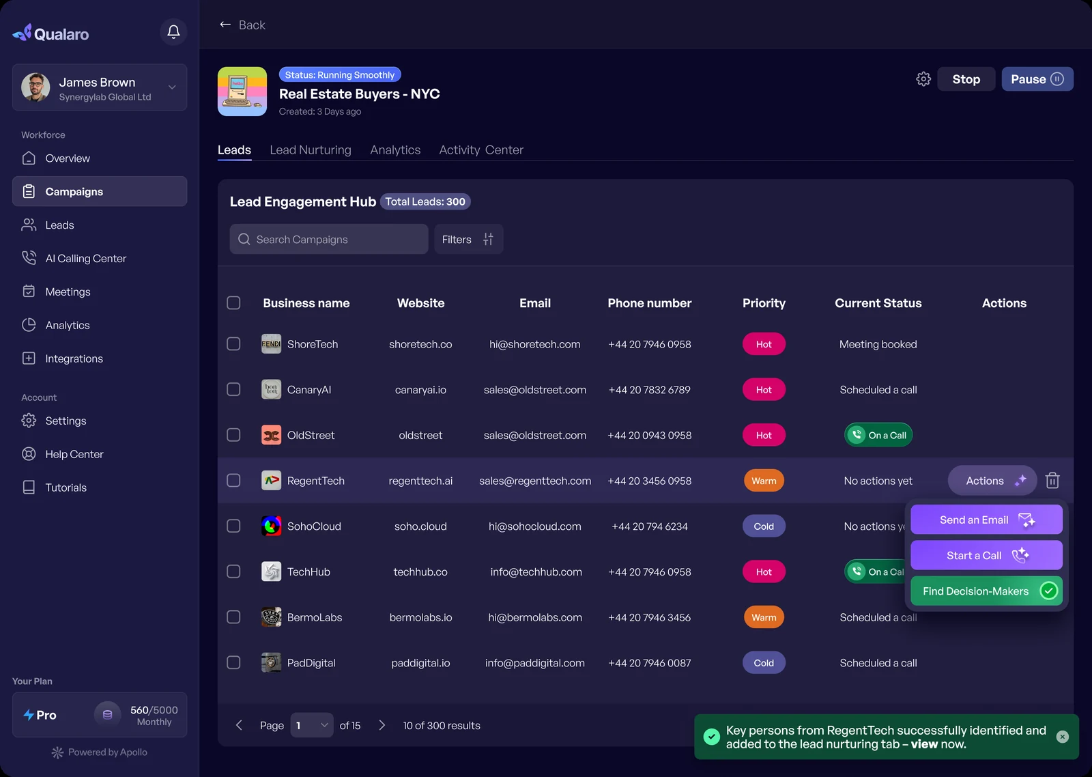
Task: Click inside the Search Campaigns field
Action: [x=329, y=240]
